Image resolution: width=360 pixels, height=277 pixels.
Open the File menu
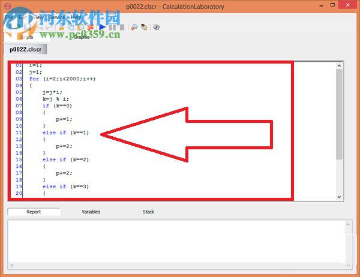[x=9, y=17]
